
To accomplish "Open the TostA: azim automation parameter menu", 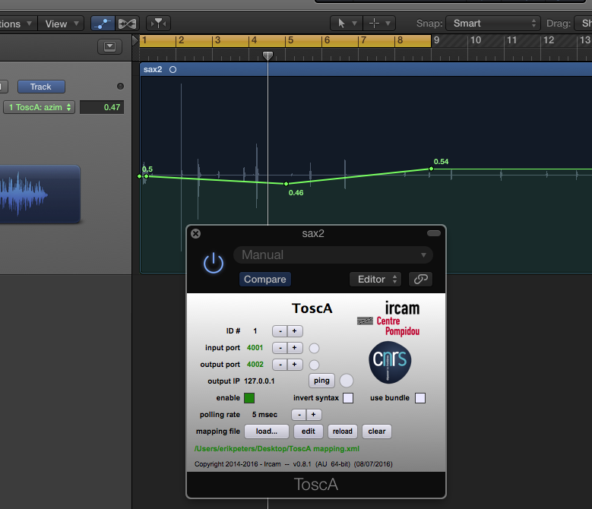I will tap(40, 107).
